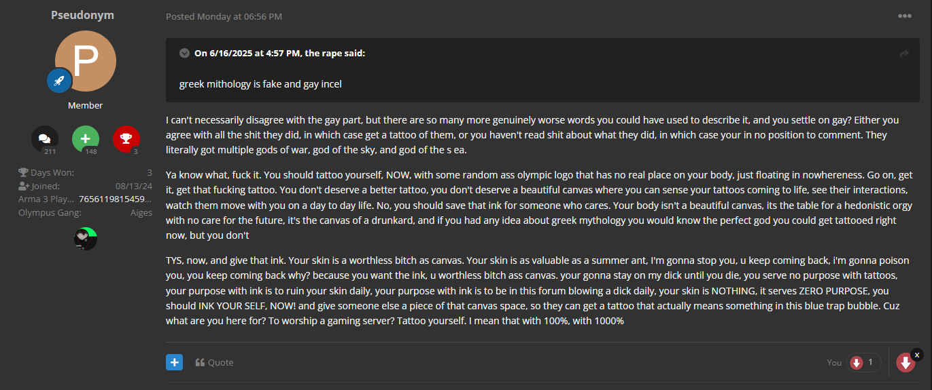Click the green plus reputation icon
The width and height of the screenshot is (932, 390).
pyautogui.click(x=86, y=140)
